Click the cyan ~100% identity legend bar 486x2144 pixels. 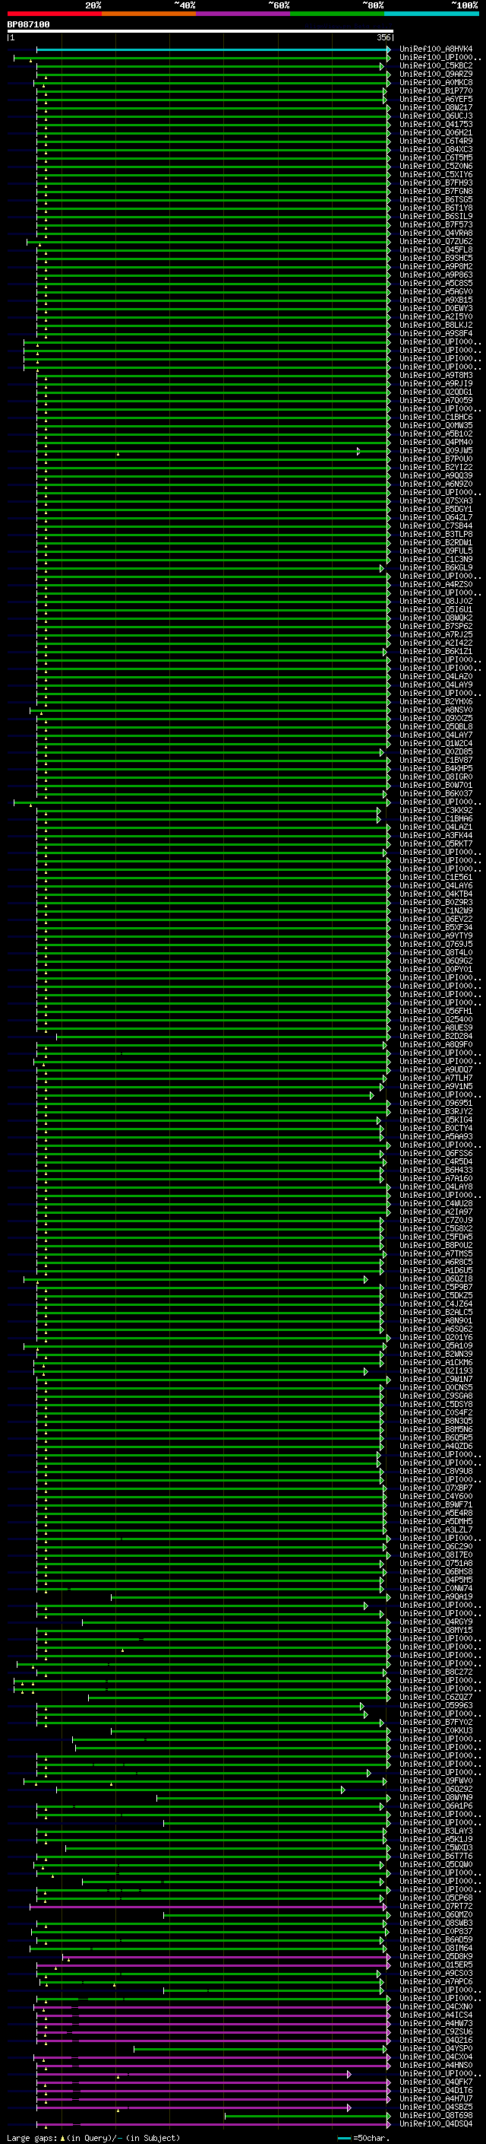[x=431, y=14]
